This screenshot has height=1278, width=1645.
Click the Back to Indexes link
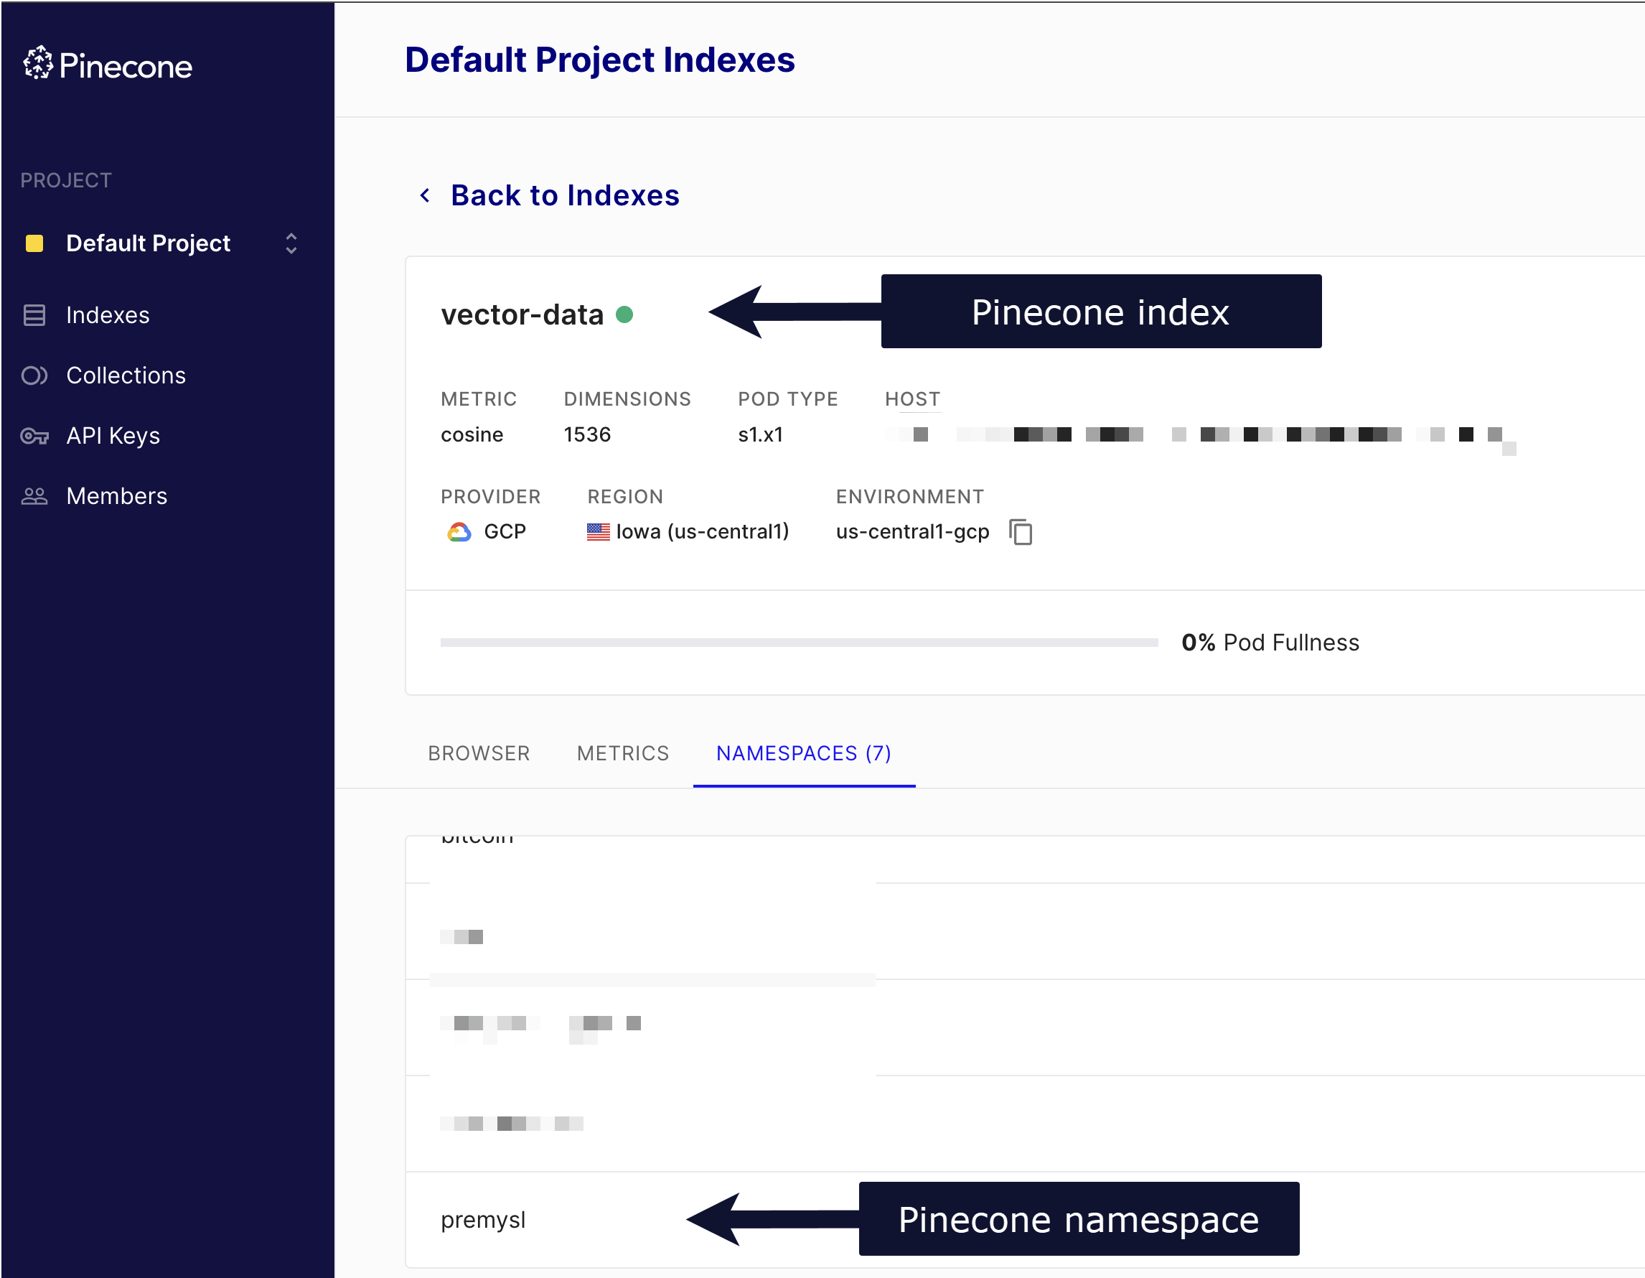[x=565, y=196]
